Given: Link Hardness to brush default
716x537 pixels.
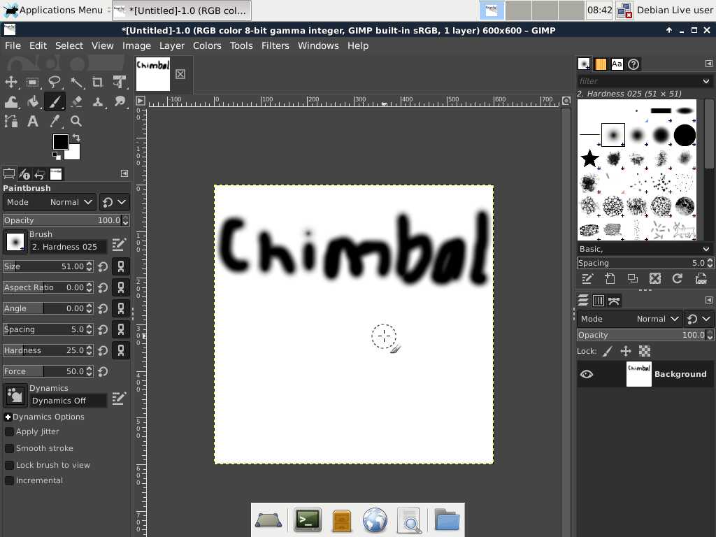Looking at the screenshot, I should click(x=121, y=351).
